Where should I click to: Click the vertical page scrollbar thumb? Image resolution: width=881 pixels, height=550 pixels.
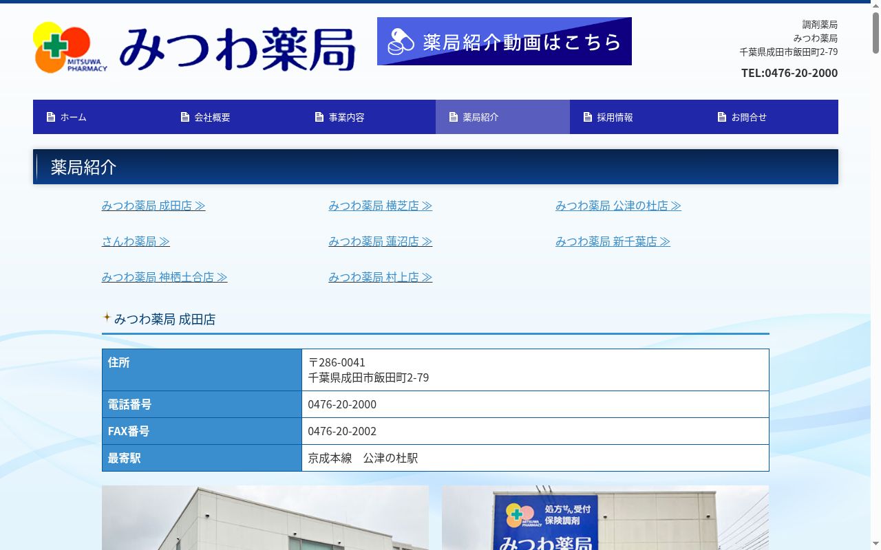(x=875, y=33)
